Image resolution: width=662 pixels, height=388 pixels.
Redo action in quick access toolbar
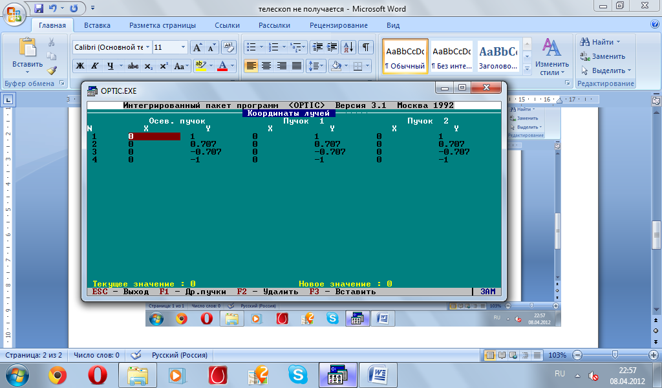(74, 8)
